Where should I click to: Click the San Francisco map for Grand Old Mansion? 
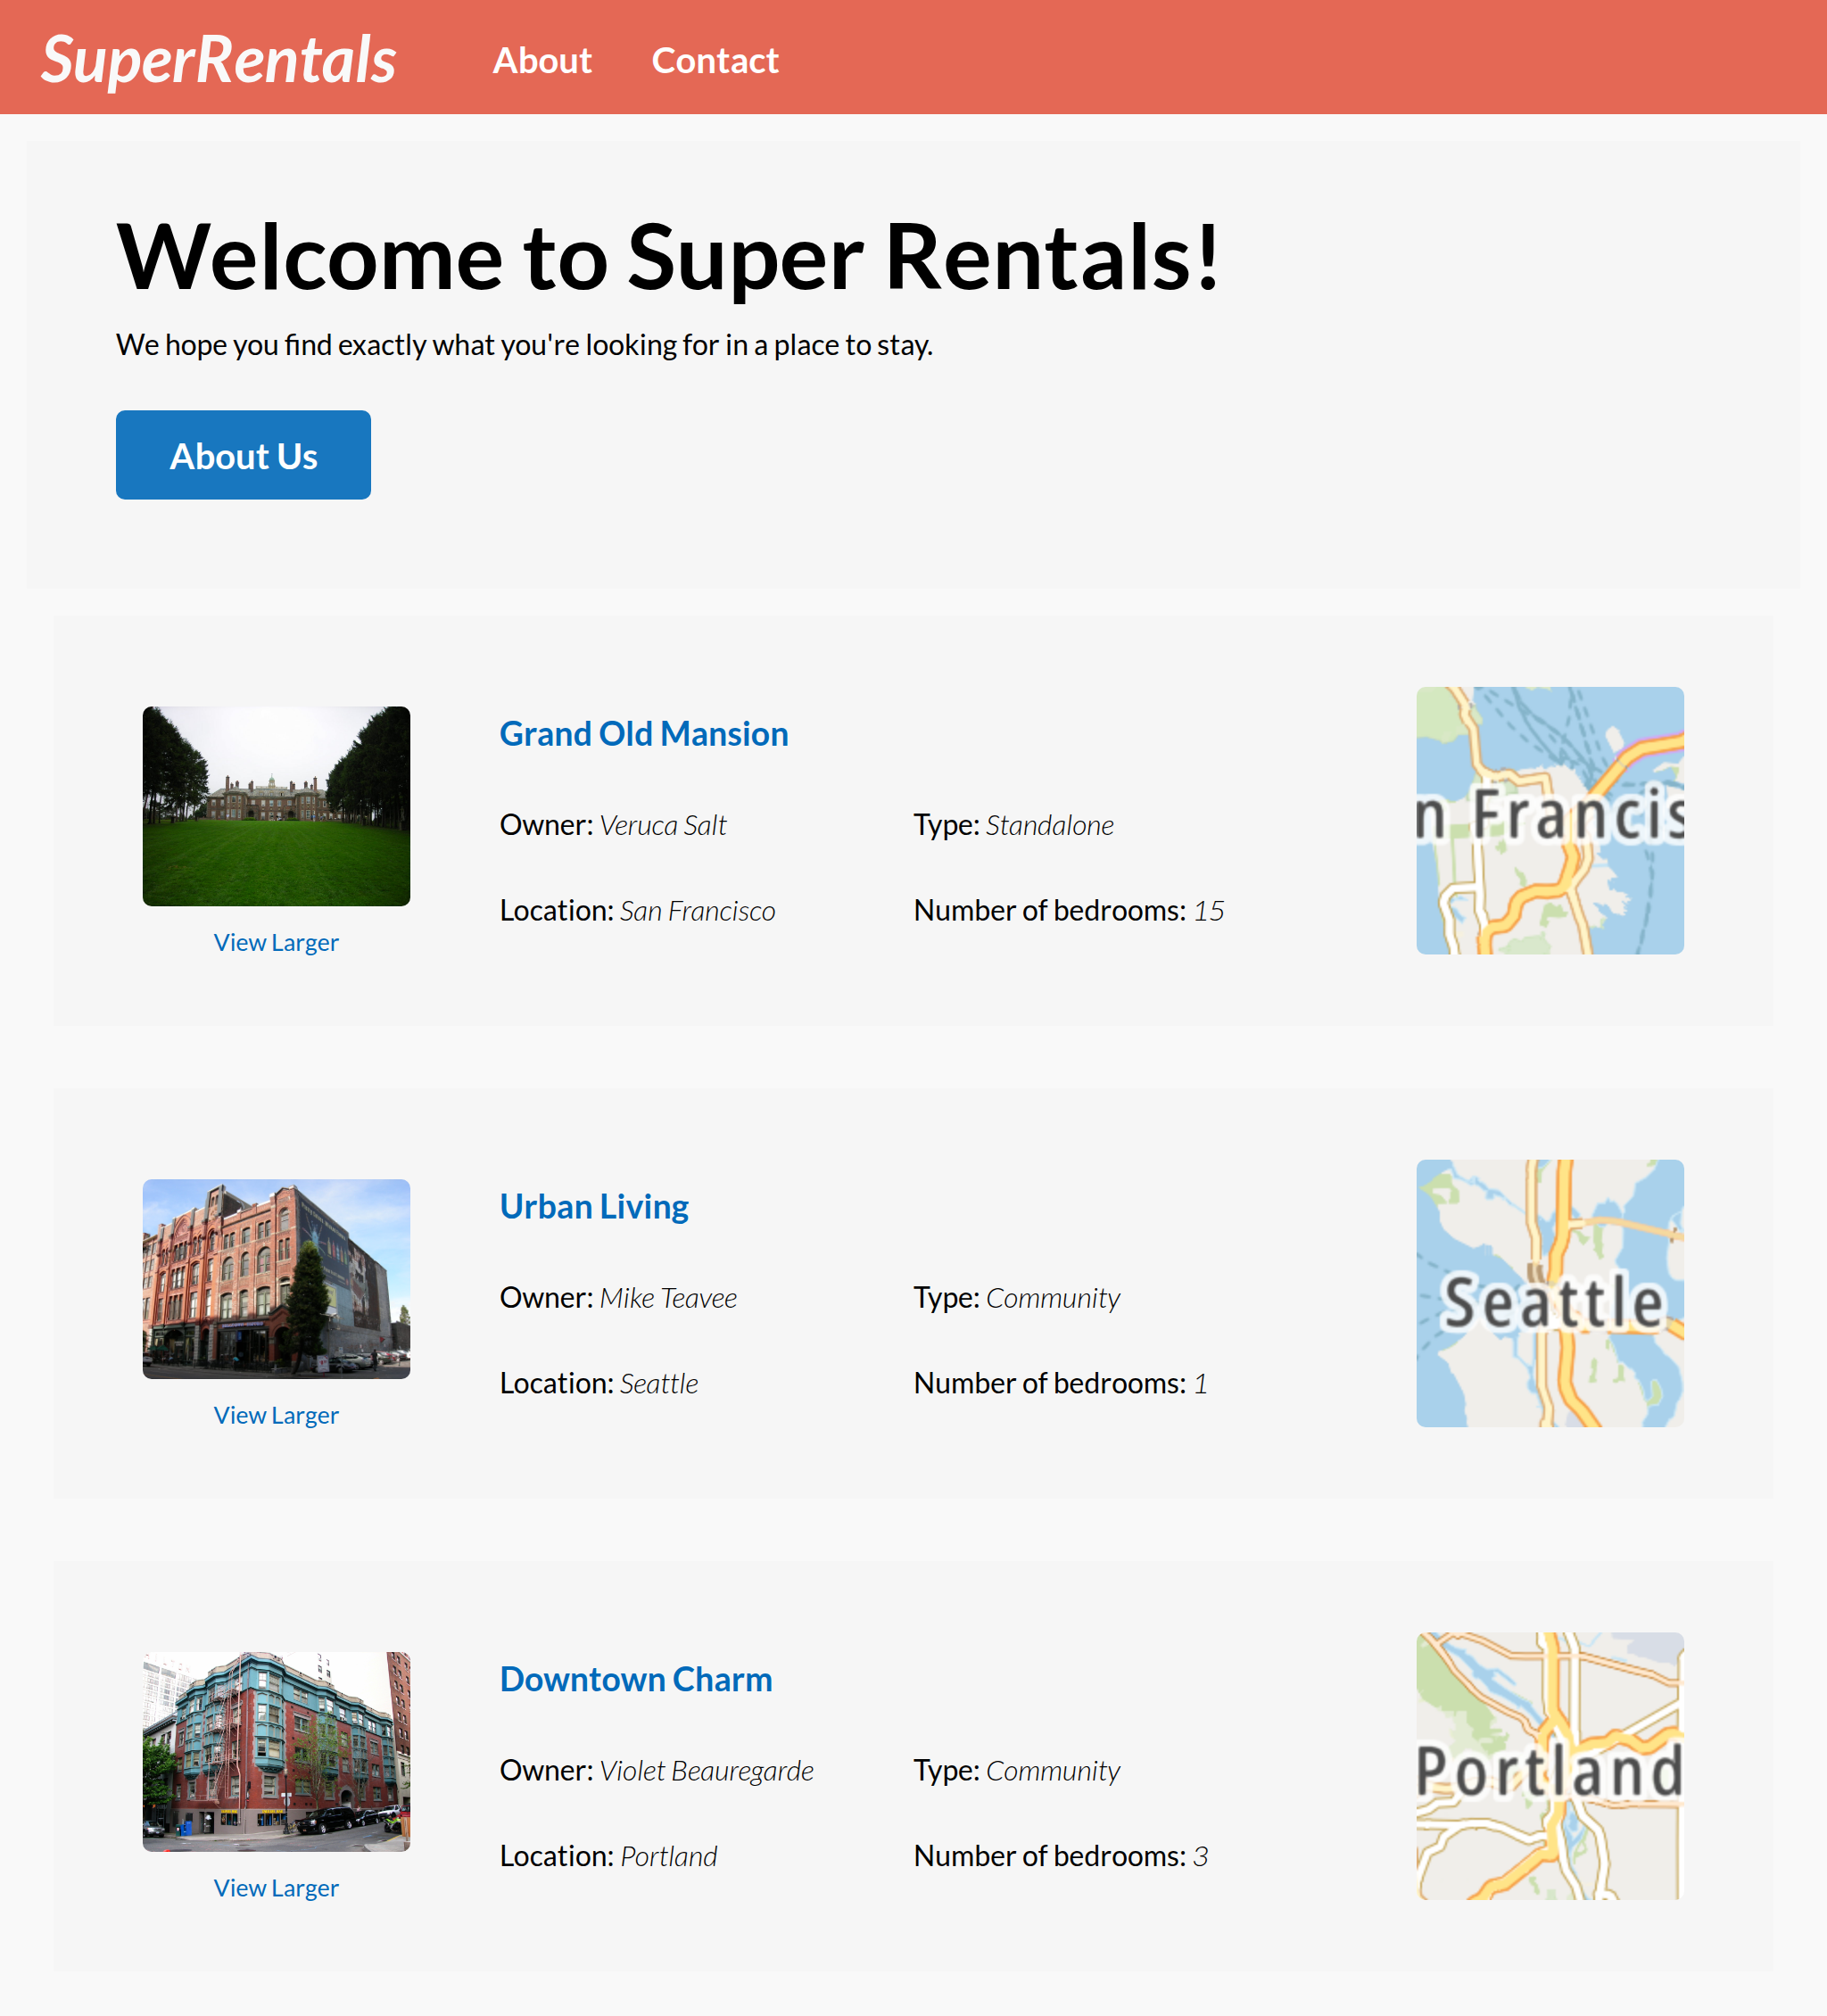coord(1549,819)
